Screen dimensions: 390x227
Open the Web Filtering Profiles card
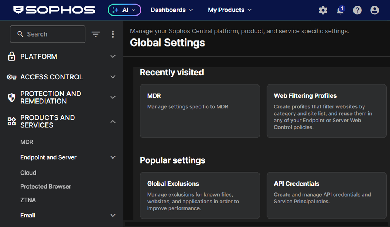(x=327, y=111)
